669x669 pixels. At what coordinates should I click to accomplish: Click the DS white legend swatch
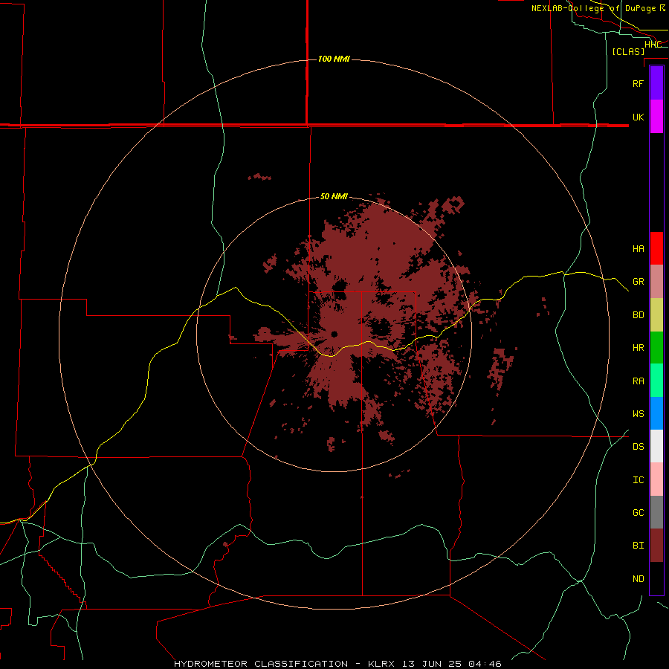coord(656,446)
